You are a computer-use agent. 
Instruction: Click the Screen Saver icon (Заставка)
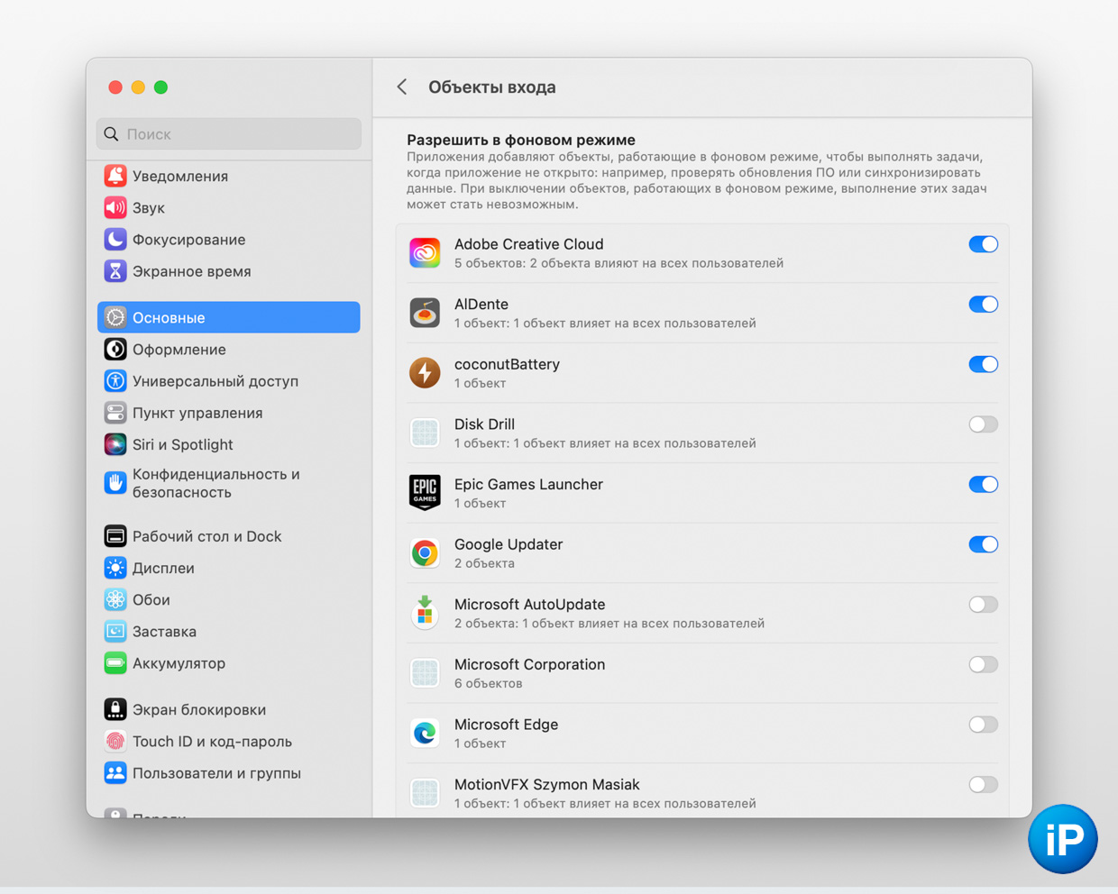(115, 631)
